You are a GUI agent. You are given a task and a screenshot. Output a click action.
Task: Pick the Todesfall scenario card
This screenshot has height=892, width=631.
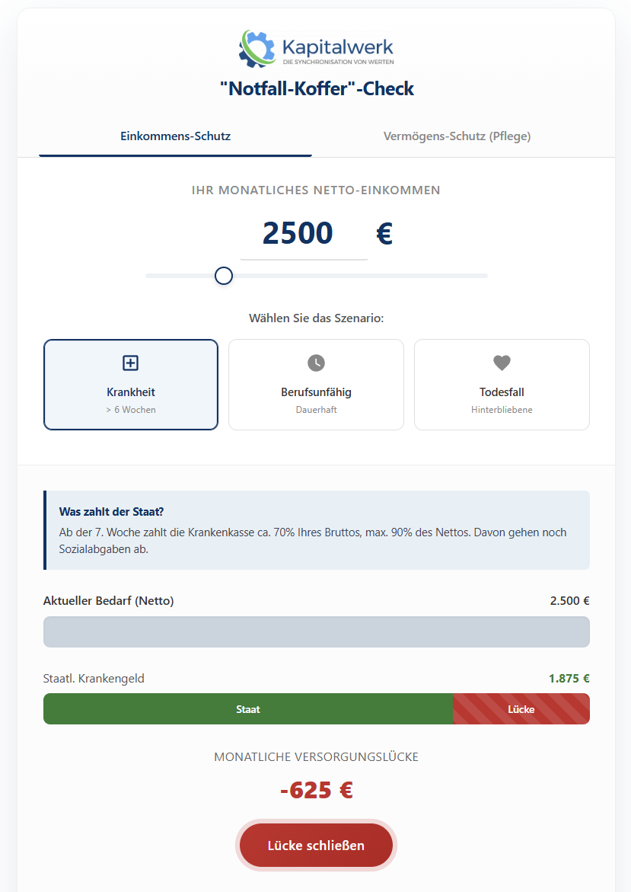click(501, 385)
